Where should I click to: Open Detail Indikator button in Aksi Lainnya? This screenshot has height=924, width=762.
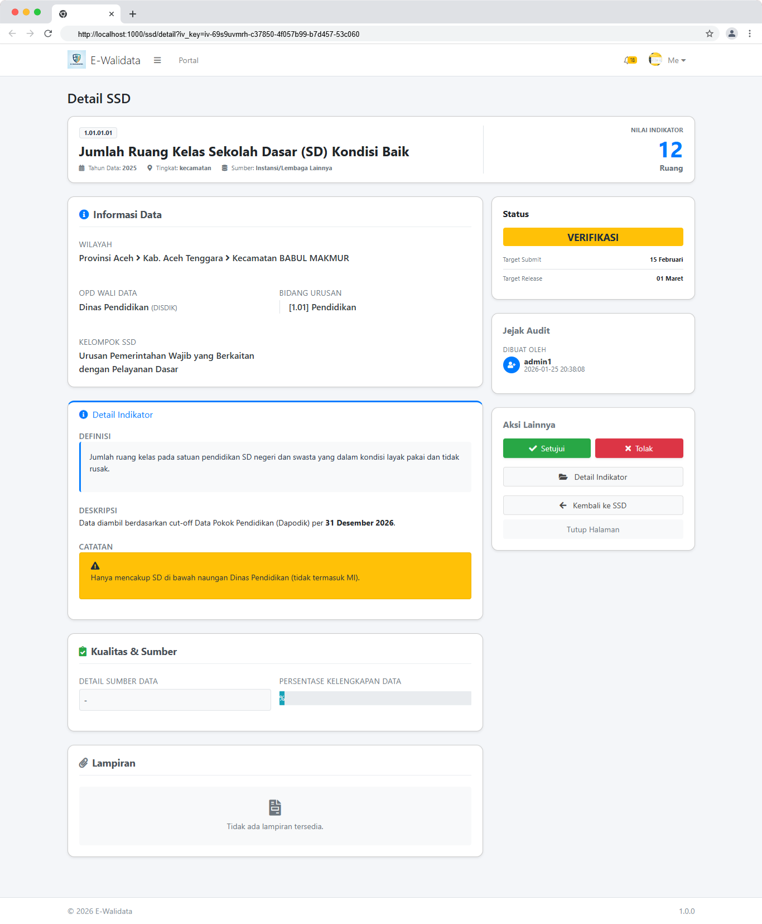593,477
